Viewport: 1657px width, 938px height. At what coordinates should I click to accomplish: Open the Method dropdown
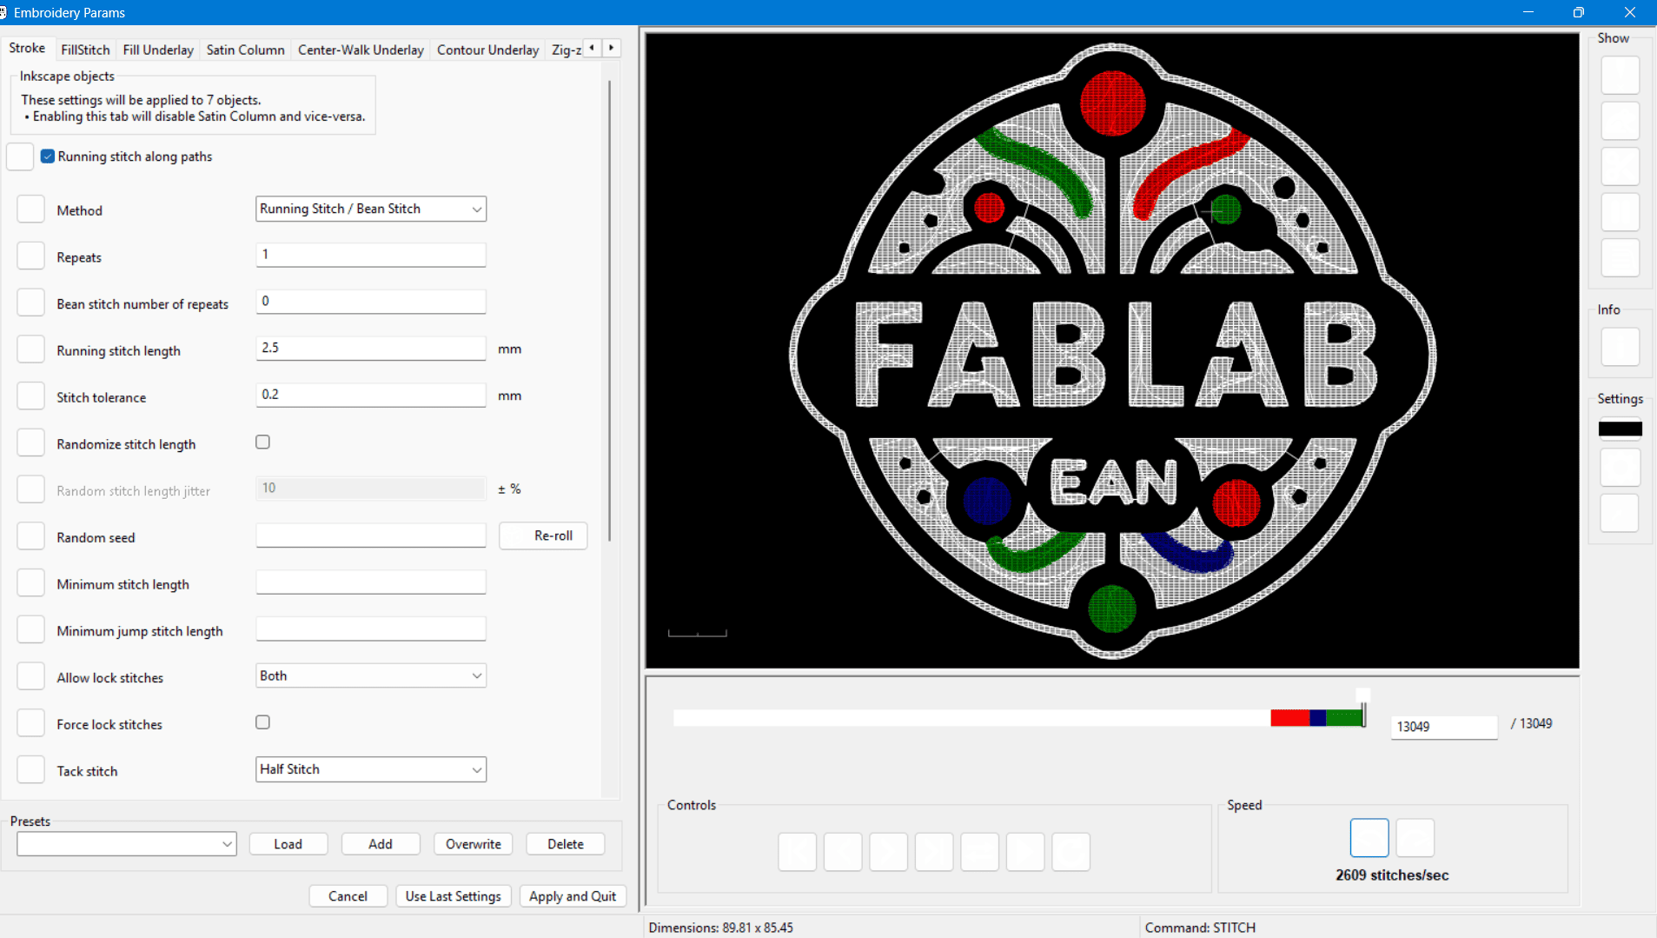[x=371, y=209]
